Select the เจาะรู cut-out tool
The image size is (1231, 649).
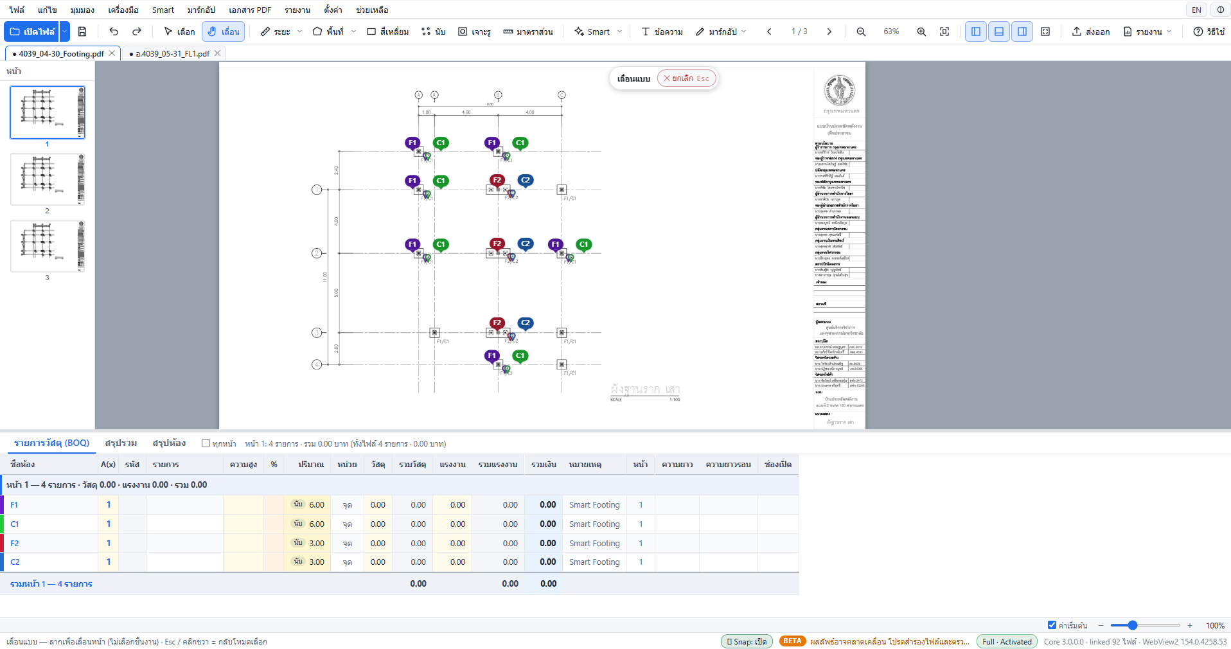tap(474, 31)
